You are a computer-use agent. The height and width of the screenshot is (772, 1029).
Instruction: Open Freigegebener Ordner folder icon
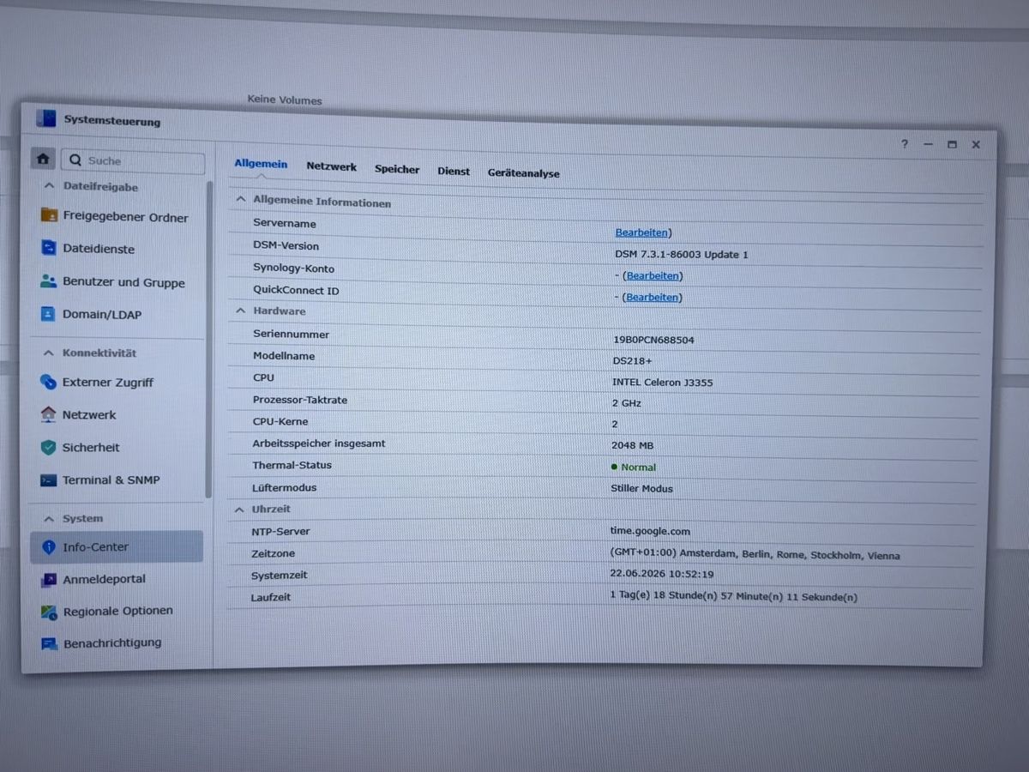[x=49, y=215]
